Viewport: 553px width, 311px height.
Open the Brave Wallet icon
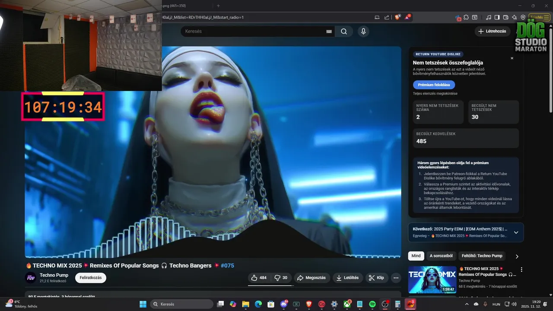(x=505, y=17)
